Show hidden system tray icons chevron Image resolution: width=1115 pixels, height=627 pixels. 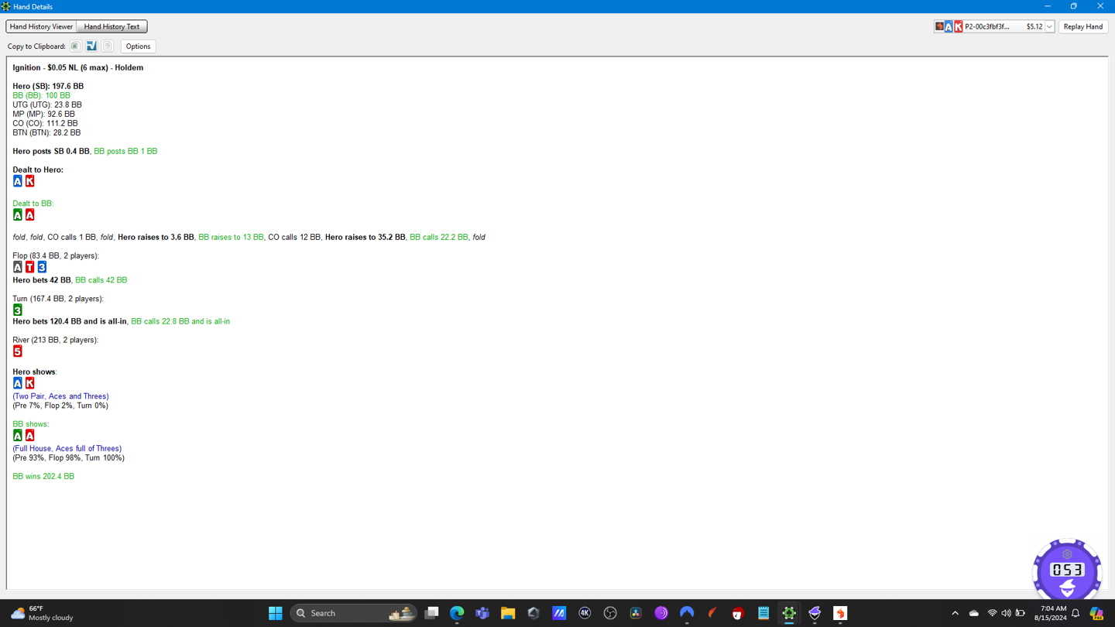click(x=955, y=613)
